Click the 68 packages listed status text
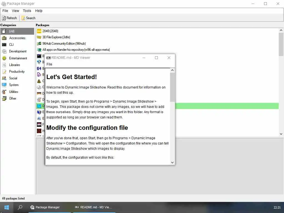Screen dimensions: 284x213 (x=13, y=198)
